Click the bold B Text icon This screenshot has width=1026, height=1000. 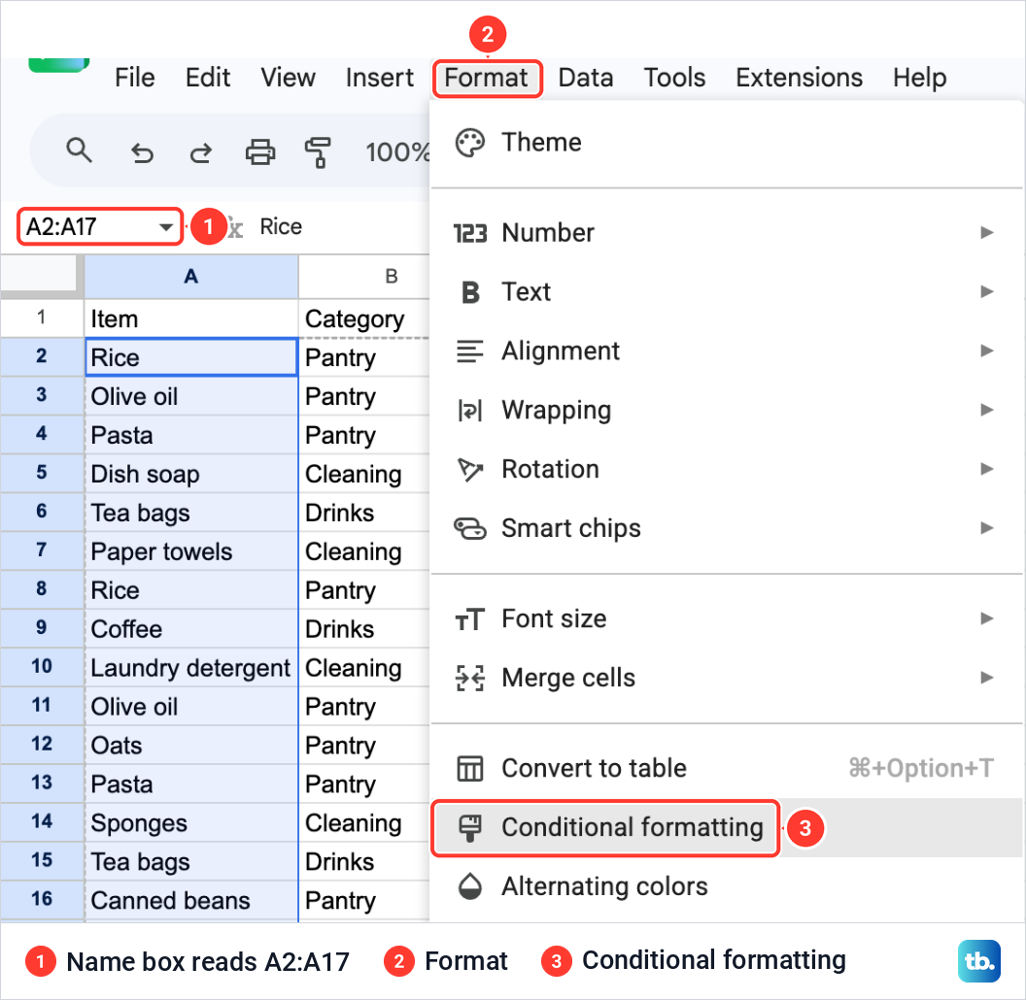pyautogui.click(x=470, y=292)
